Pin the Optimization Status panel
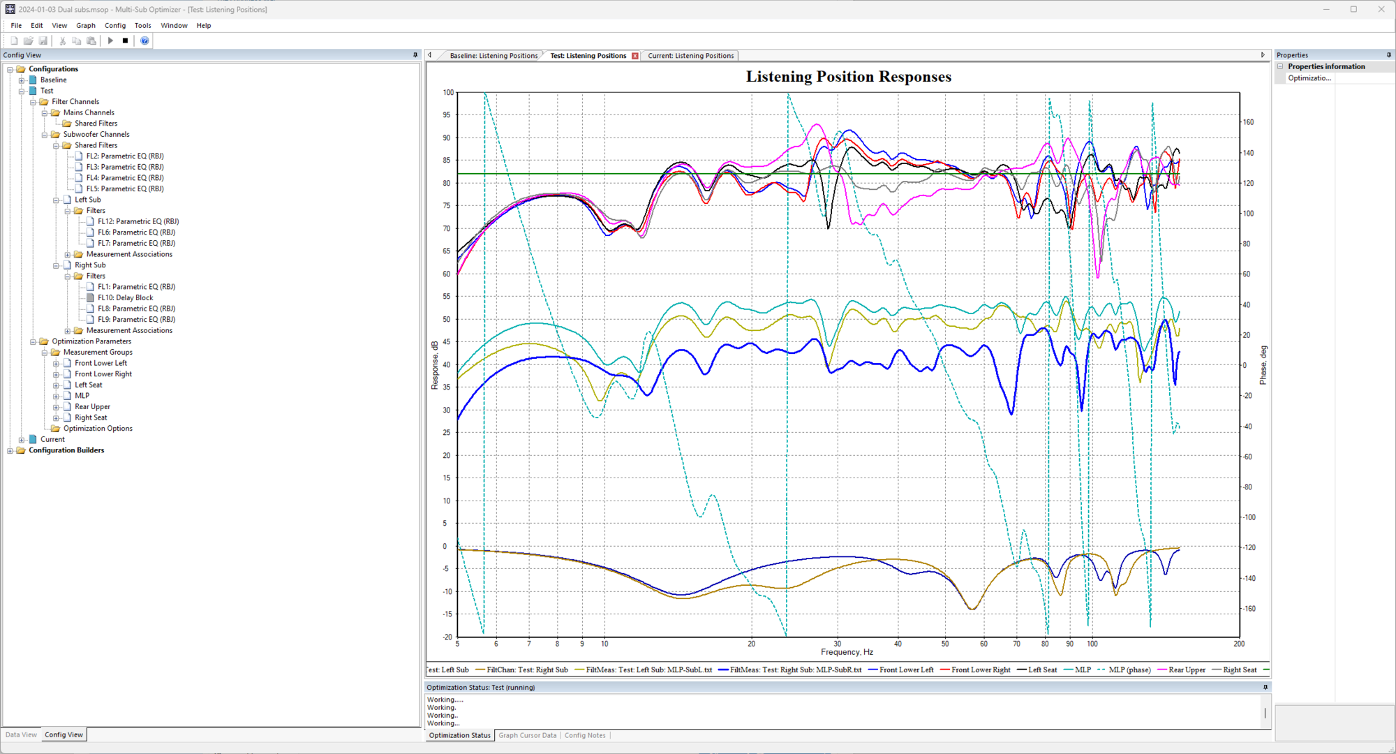Screen dimensions: 1396x754 (1265, 687)
